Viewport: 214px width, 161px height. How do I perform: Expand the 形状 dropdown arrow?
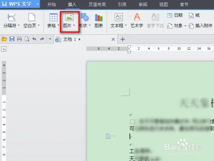tap(90, 25)
